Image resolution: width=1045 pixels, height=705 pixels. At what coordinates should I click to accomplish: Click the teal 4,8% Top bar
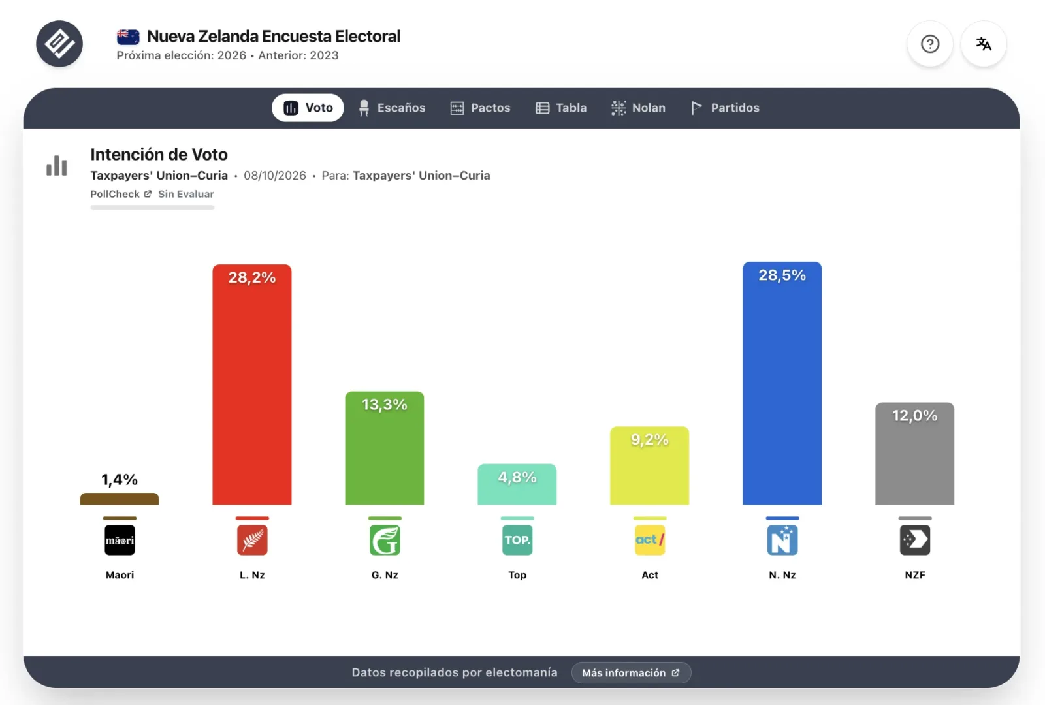[517, 484]
